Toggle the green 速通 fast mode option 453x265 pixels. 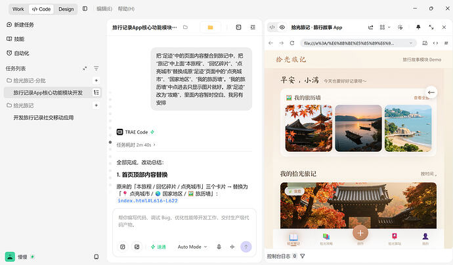158,247
